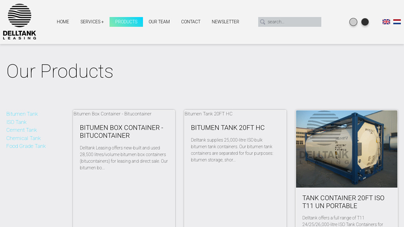
Task: Open the blue tank container photo
Action: tap(346, 149)
